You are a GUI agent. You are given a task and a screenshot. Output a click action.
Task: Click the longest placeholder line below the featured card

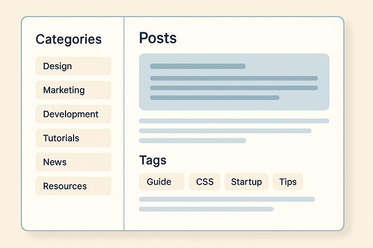(234, 121)
